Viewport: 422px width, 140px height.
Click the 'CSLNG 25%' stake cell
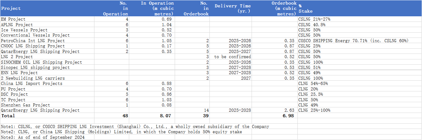click(x=359, y=46)
